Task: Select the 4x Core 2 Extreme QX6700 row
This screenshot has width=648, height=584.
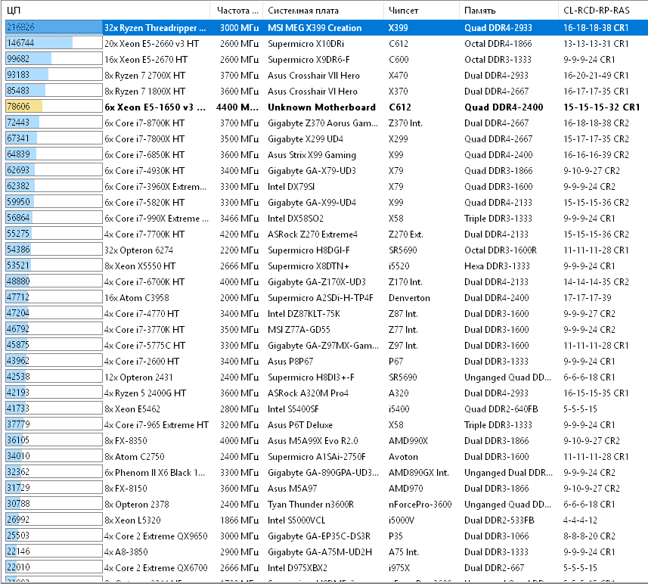Action: (x=327, y=568)
